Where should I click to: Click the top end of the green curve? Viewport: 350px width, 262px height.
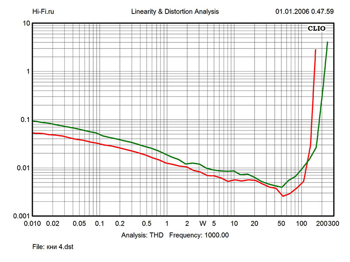tap(327, 42)
